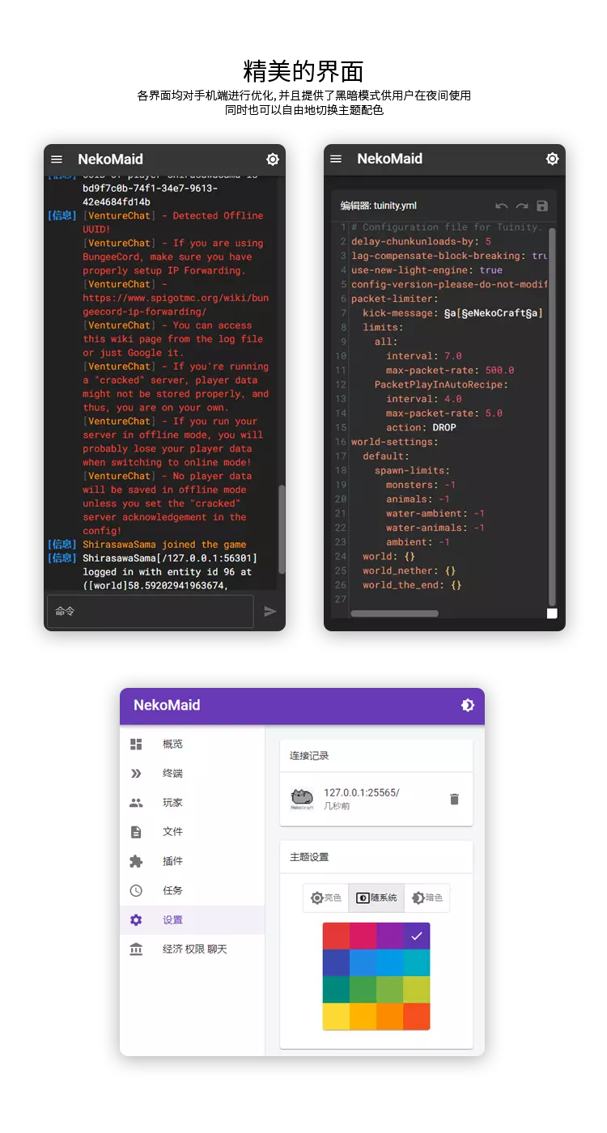
Task: Pick lime theme color swatch
Action: point(417,989)
